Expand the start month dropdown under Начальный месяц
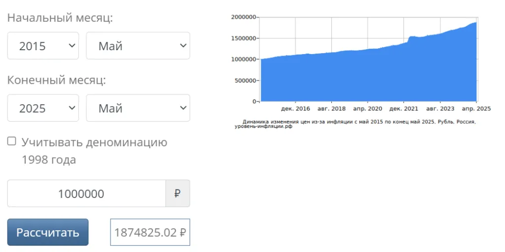The image size is (505, 252). (138, 46)
